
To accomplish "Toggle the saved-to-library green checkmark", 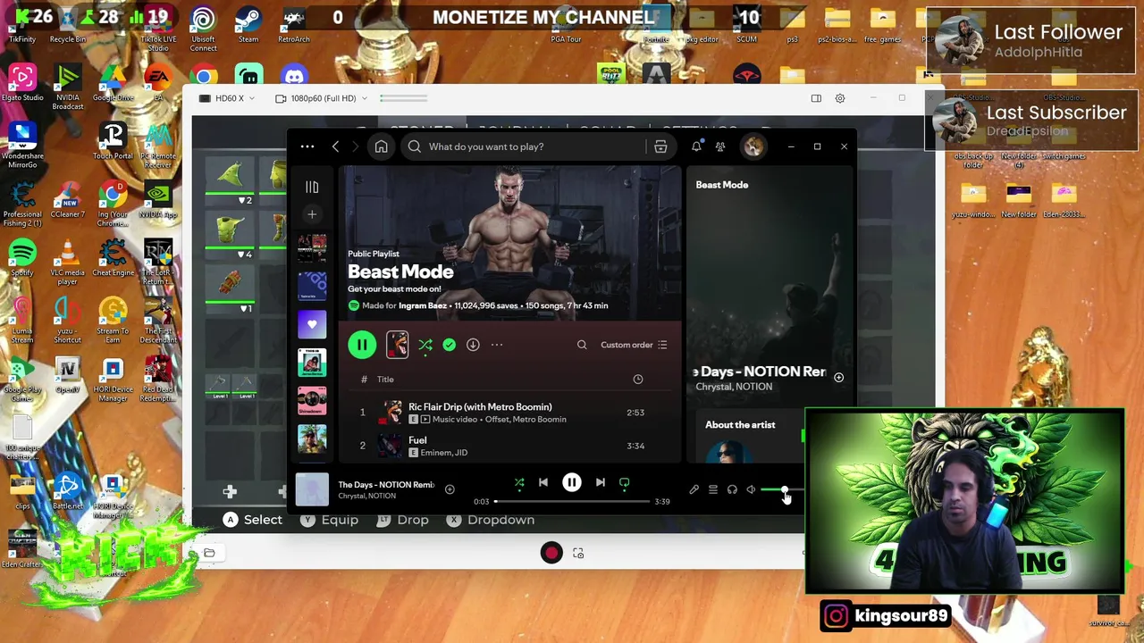I will click(449, 345).
